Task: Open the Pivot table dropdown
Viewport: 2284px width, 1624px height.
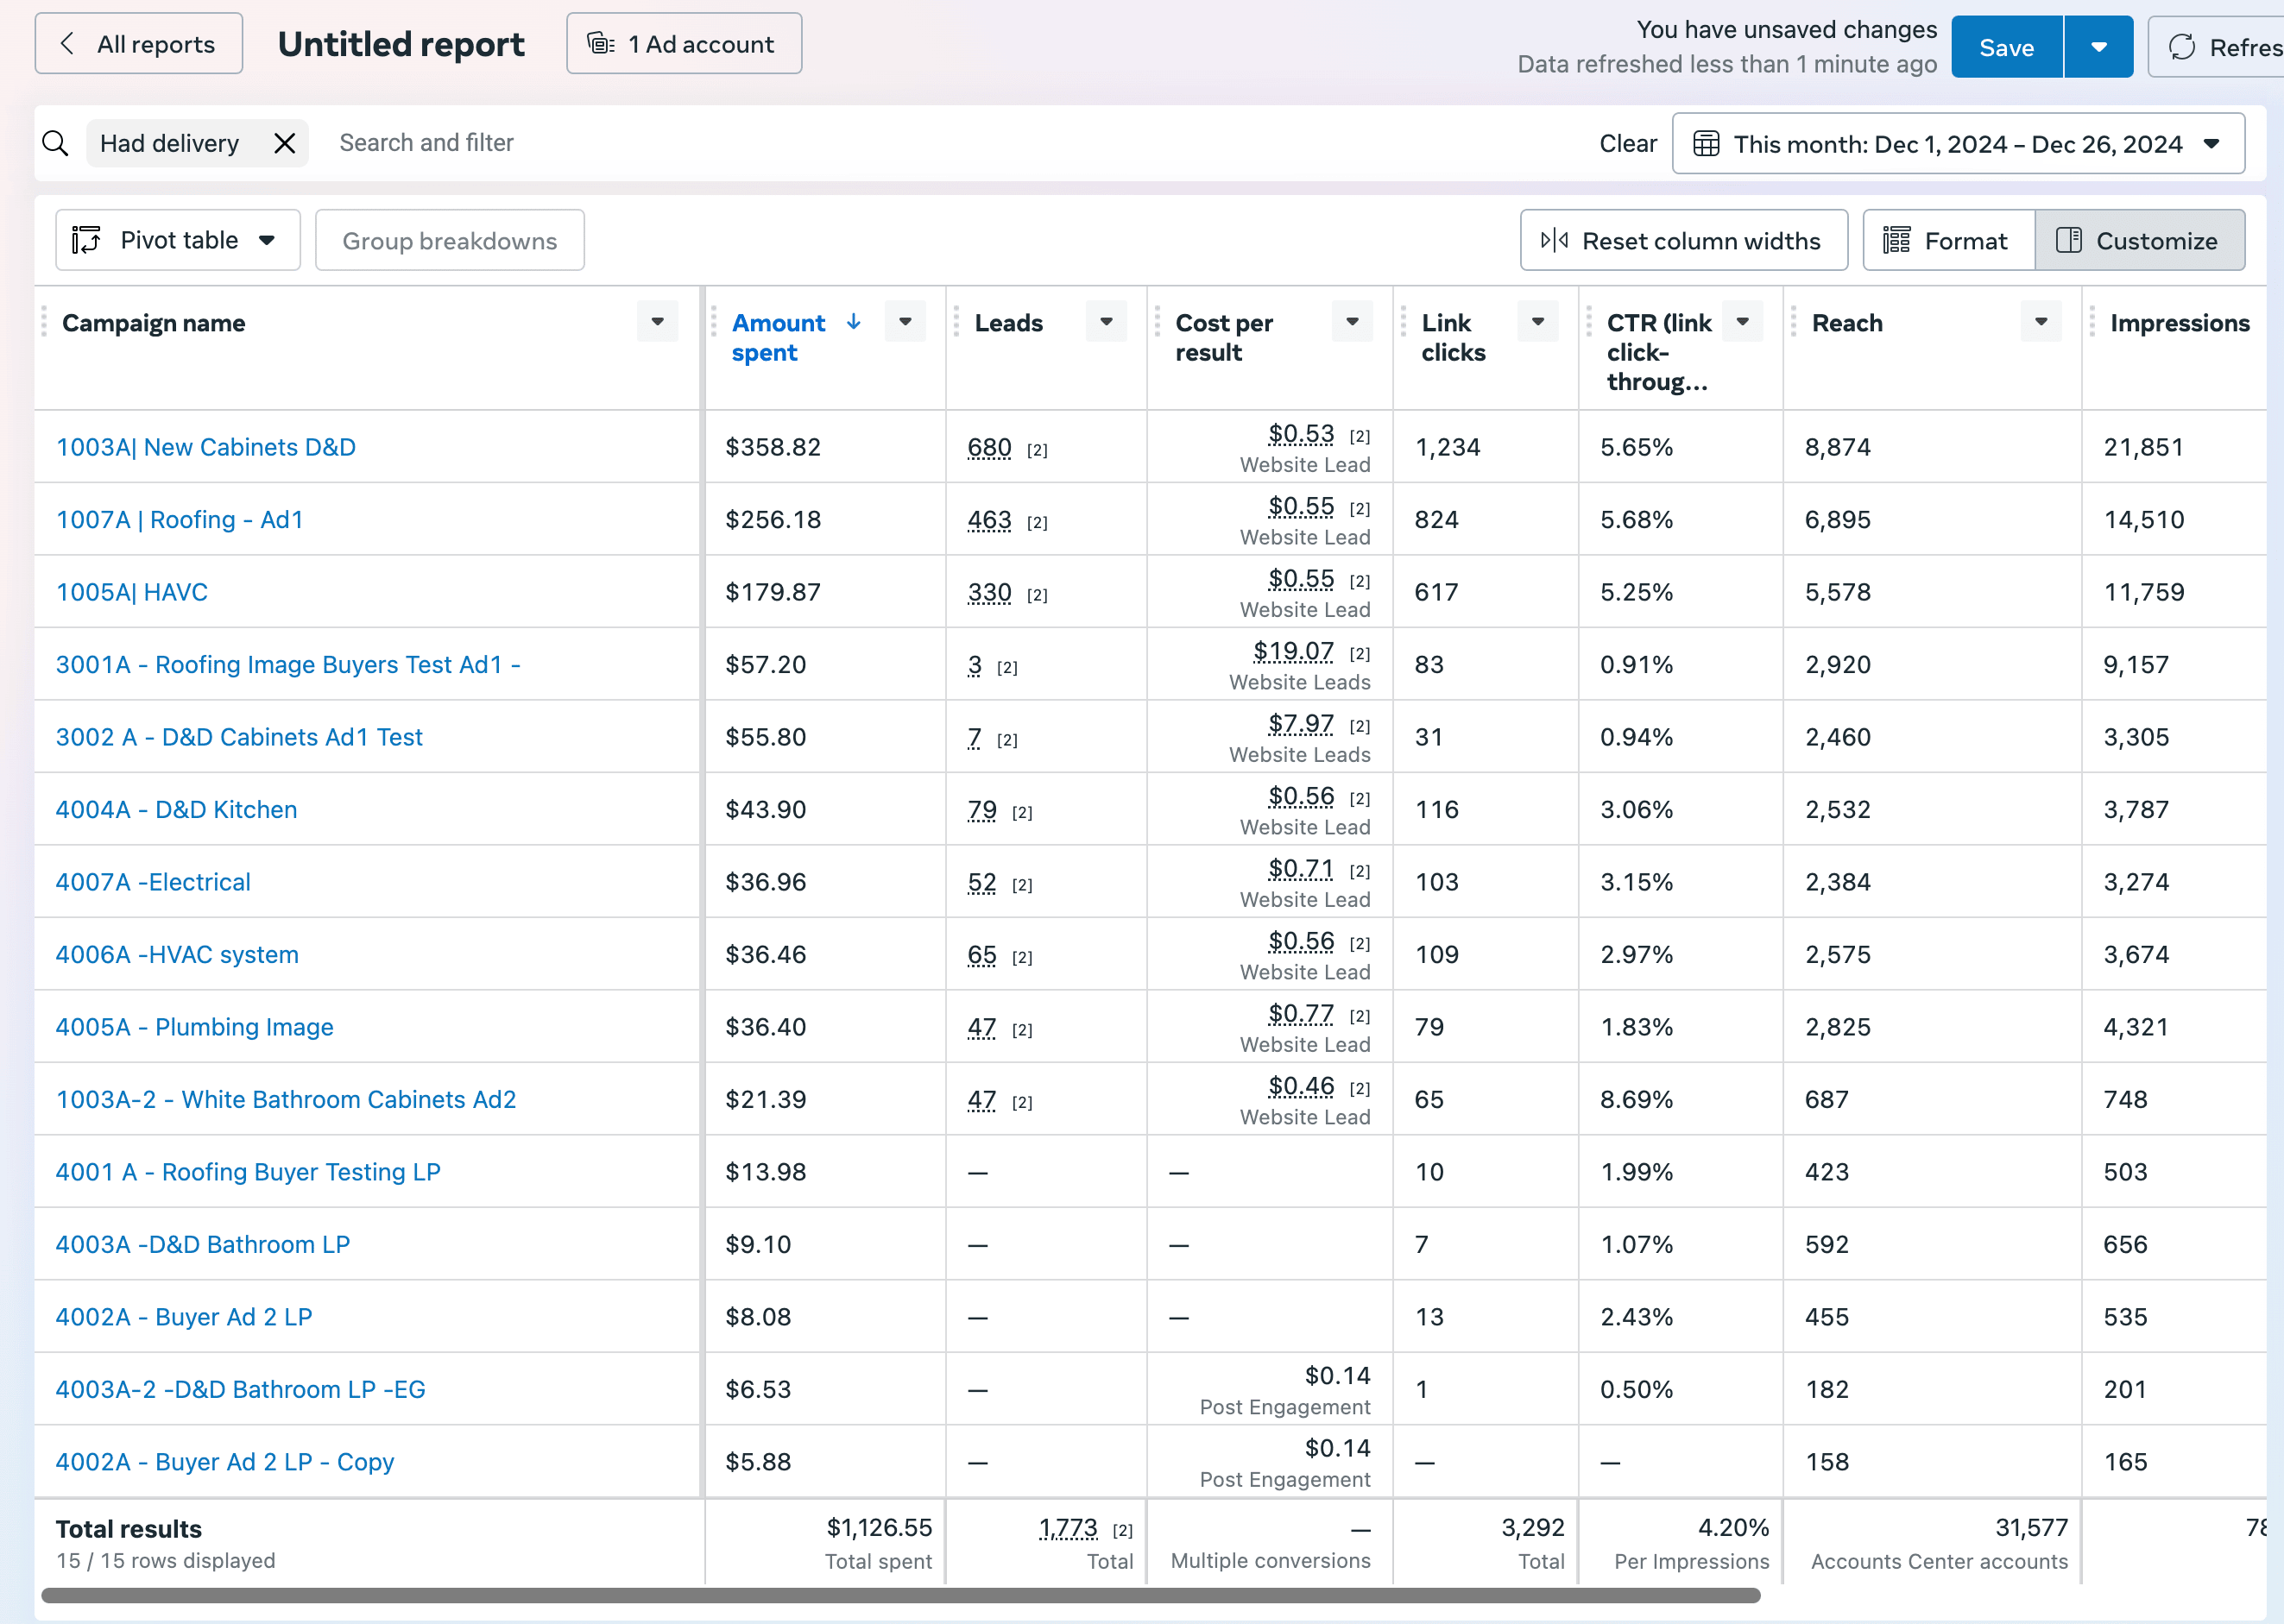Action: pyautogui.click(x=177, y=240)
